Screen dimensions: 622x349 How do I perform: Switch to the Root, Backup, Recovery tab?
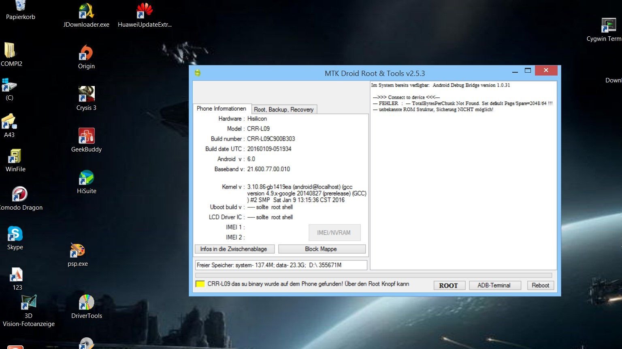283,109
